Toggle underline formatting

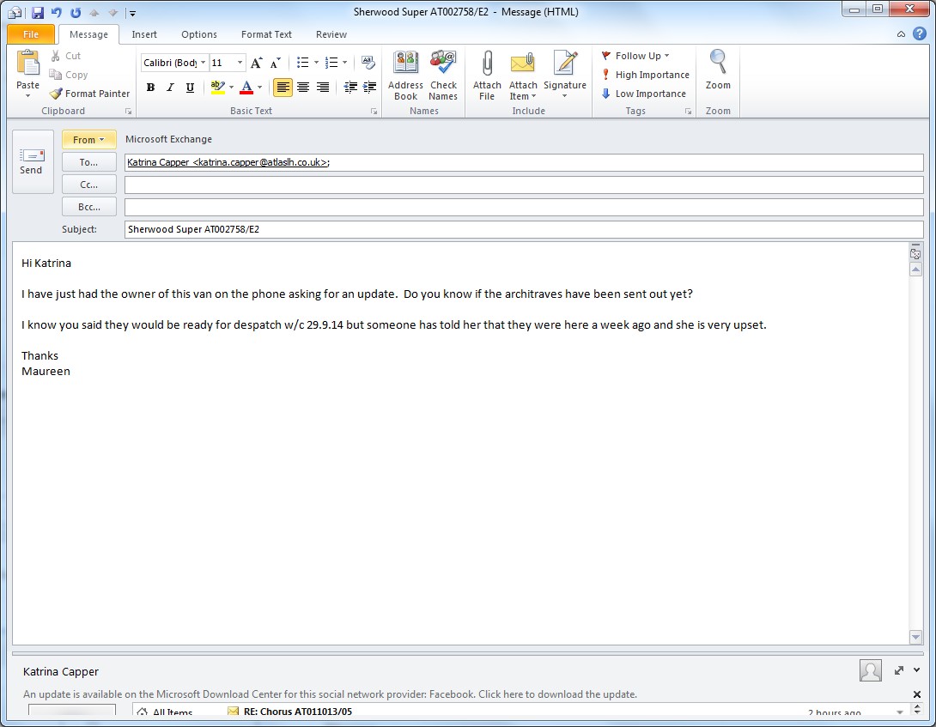190,88
